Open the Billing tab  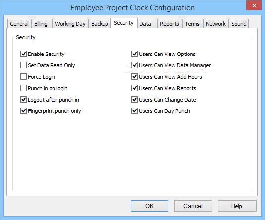42,24
